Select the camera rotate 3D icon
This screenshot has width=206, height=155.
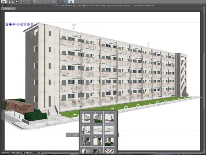7,24
